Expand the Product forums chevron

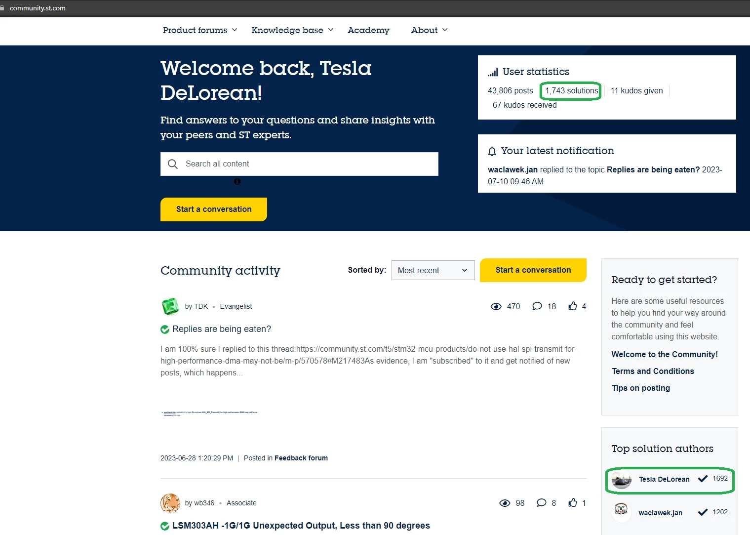pyautogui.click(x=235, y=30)
